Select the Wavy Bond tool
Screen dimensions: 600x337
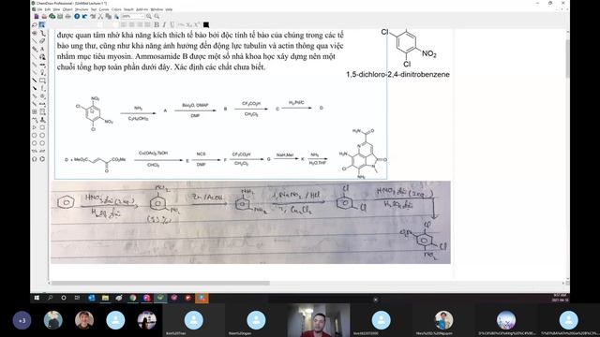[x=35, y=104]
